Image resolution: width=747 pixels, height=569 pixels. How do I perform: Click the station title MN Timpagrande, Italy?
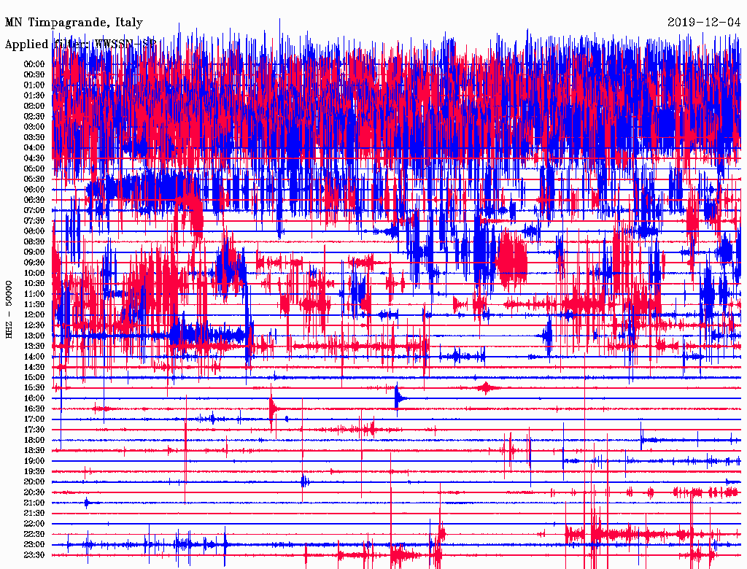point(74,23)
